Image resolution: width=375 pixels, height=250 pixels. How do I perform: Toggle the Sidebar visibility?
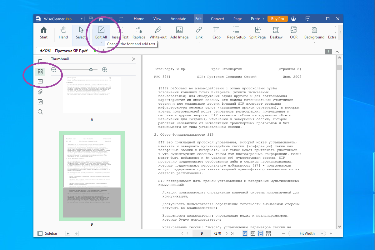(x=47, y=233)
